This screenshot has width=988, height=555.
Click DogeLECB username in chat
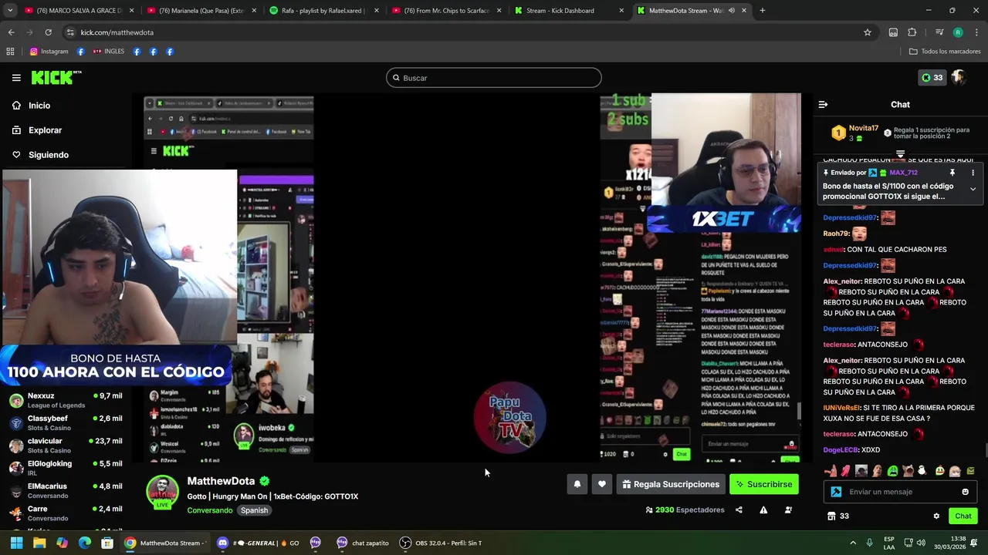pyautogui.click(x=841, y=449)
